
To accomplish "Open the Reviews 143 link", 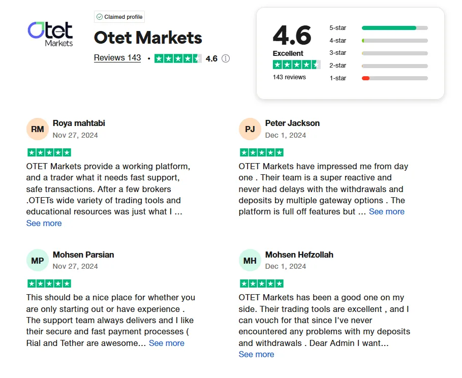I will tap(117, 58).
